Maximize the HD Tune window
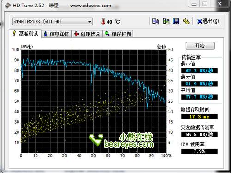The image size is (231, 173). click(205, 4)
